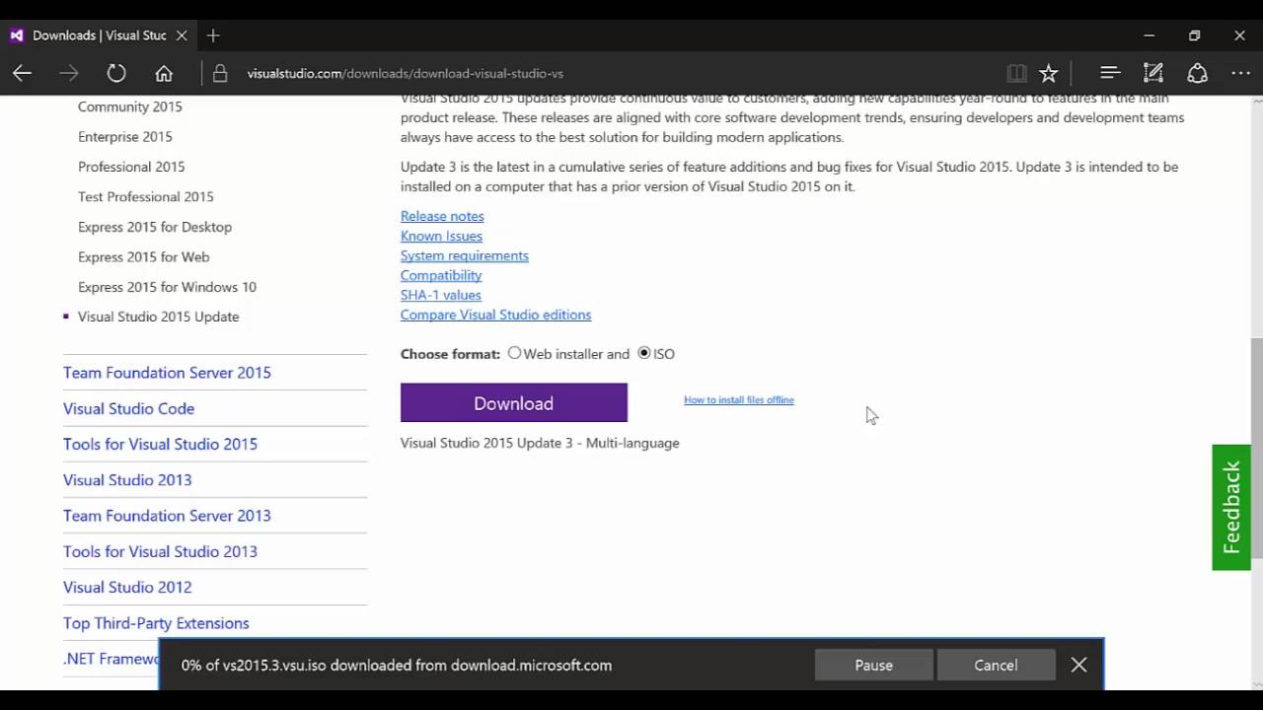
Task: Dismiss the download notification bar
Action: click(x=1078, y=665)
